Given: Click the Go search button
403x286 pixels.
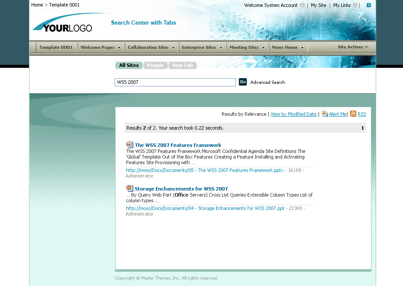Looking at the screenshot, I should coord(242,82).
